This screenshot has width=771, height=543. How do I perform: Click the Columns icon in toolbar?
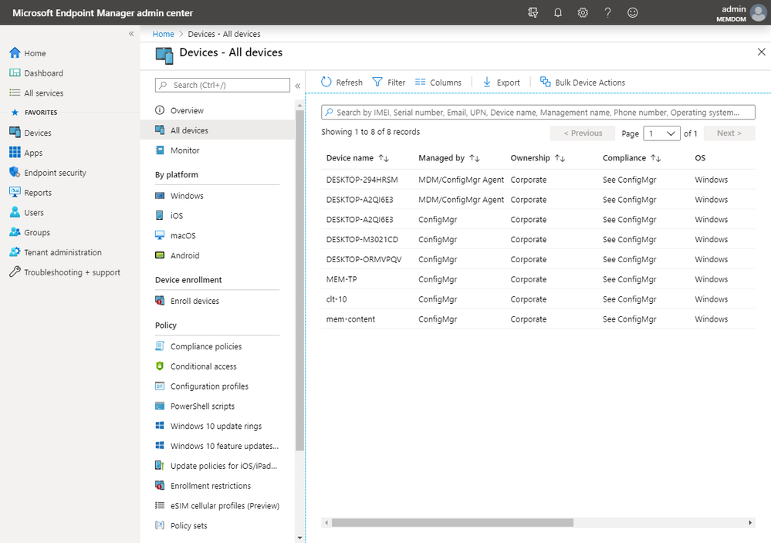[420, 82]
